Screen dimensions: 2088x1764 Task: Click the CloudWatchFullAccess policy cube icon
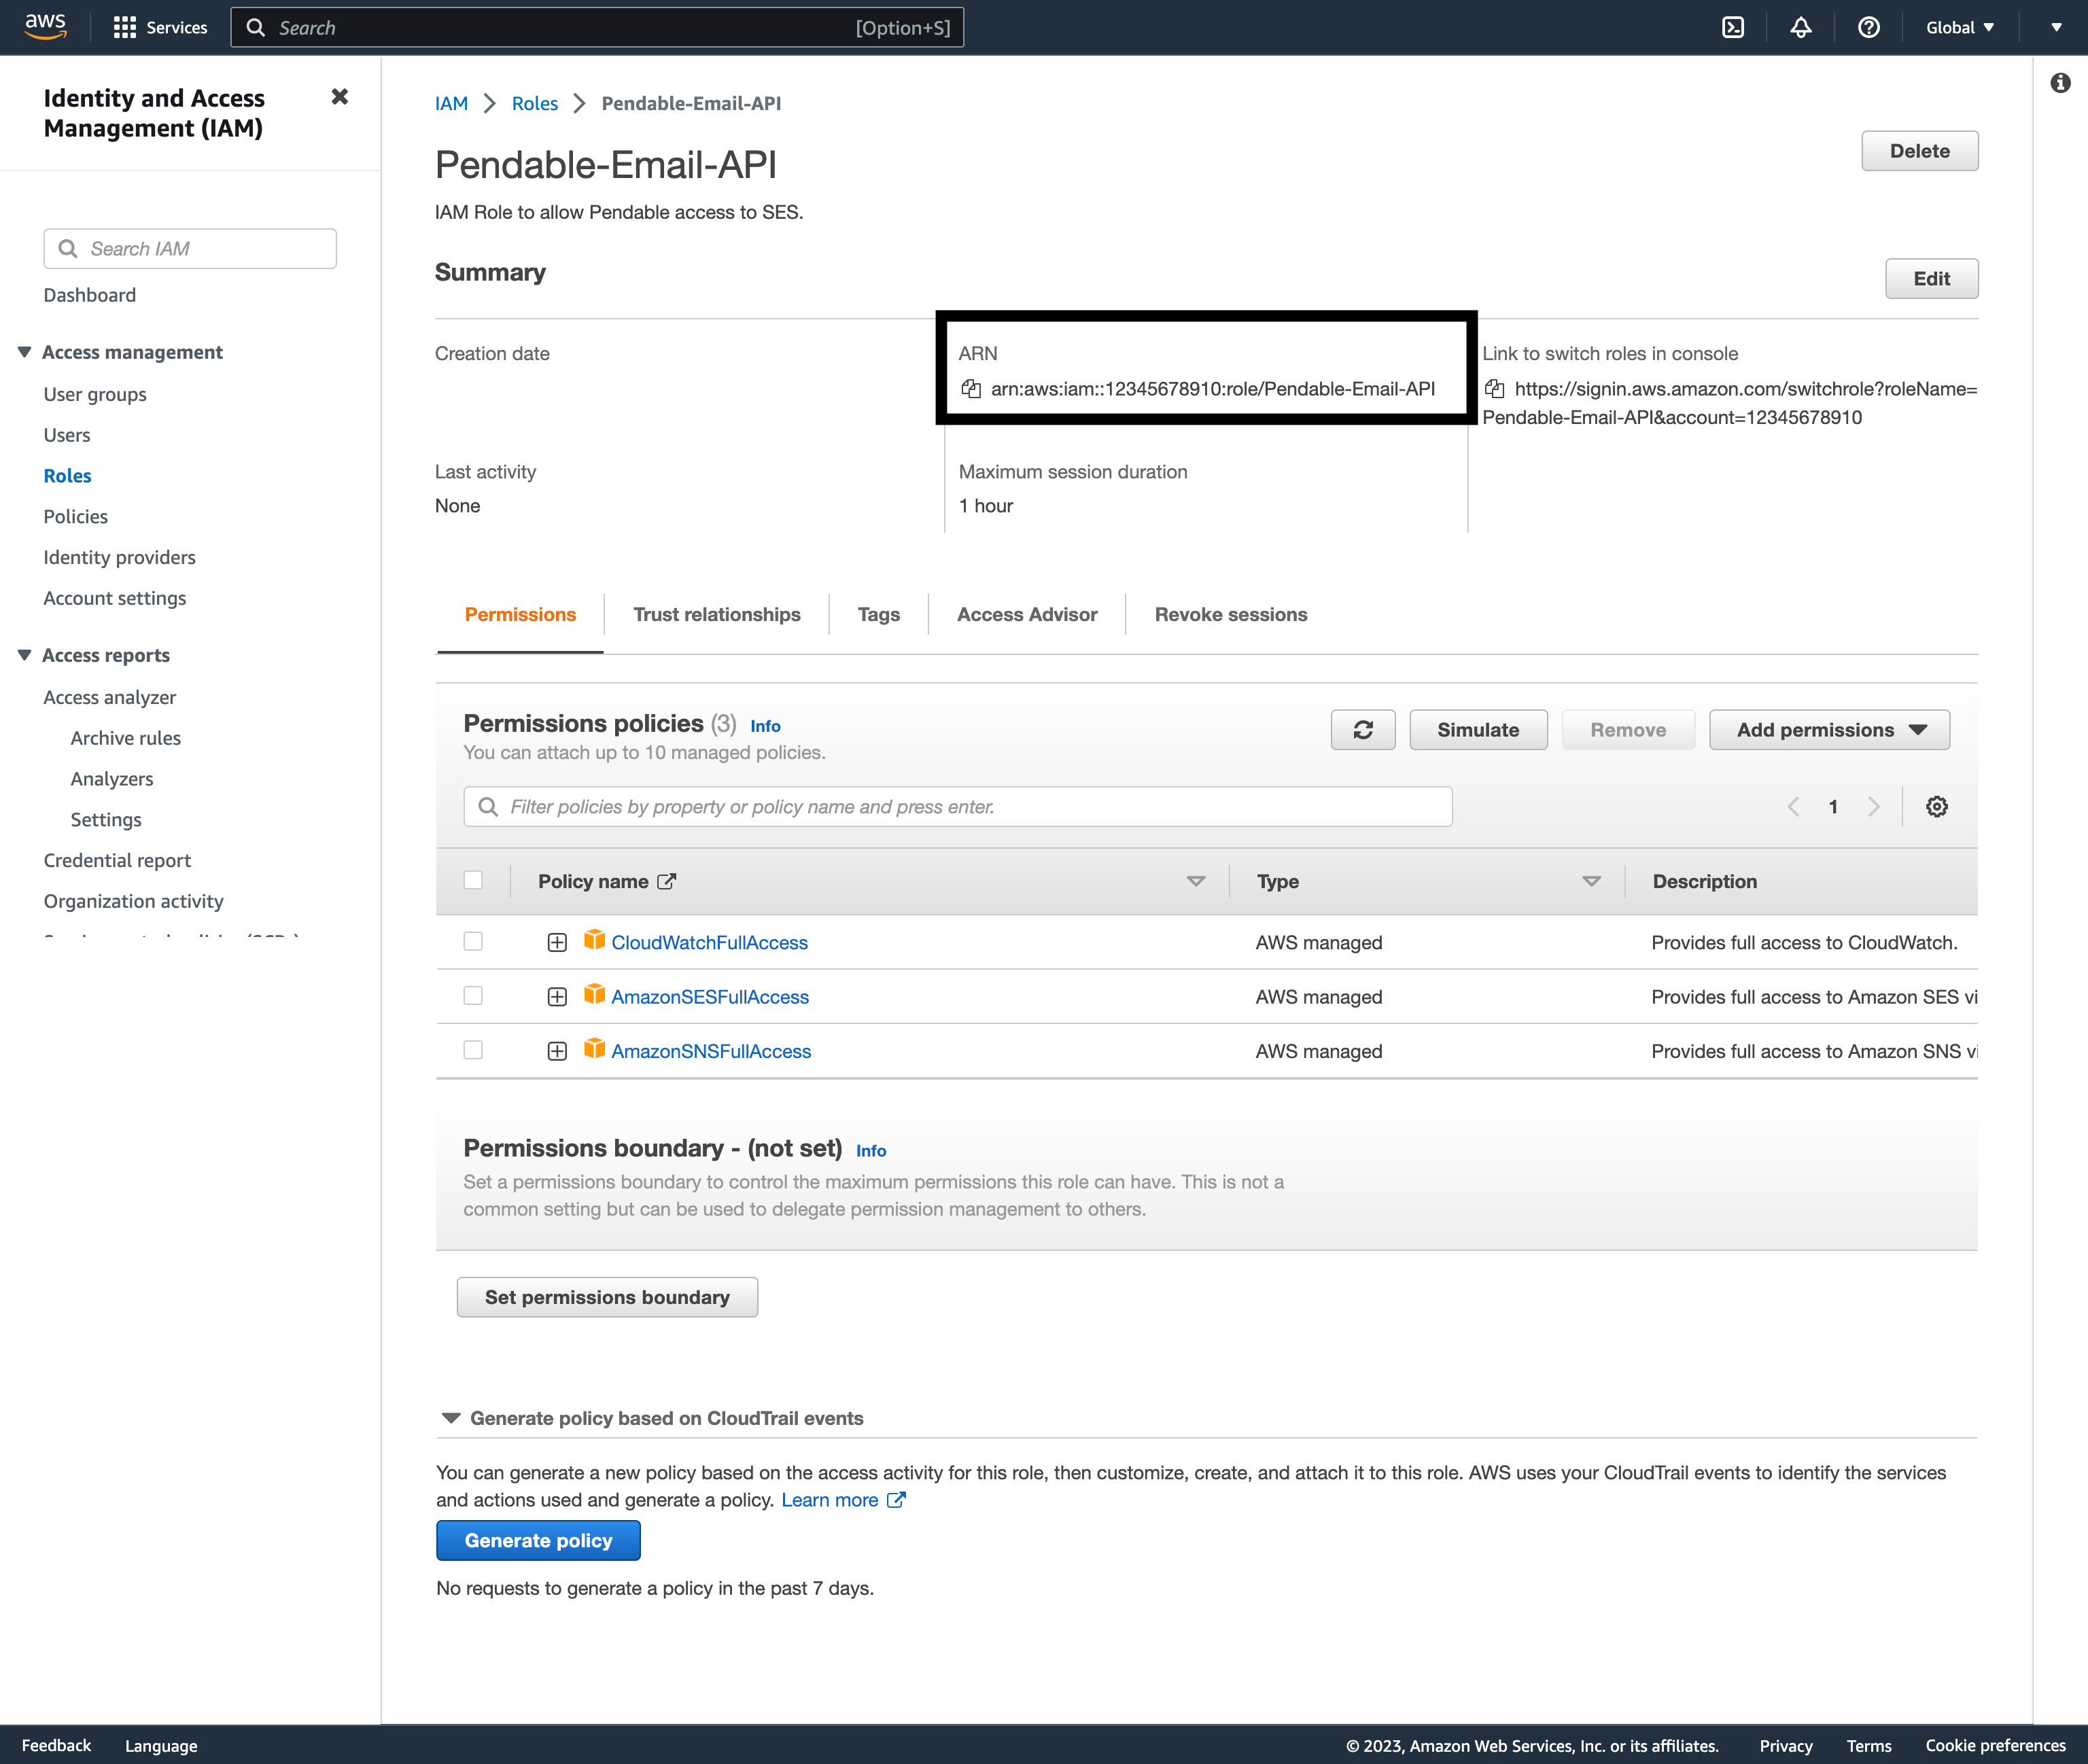[594, 940]
